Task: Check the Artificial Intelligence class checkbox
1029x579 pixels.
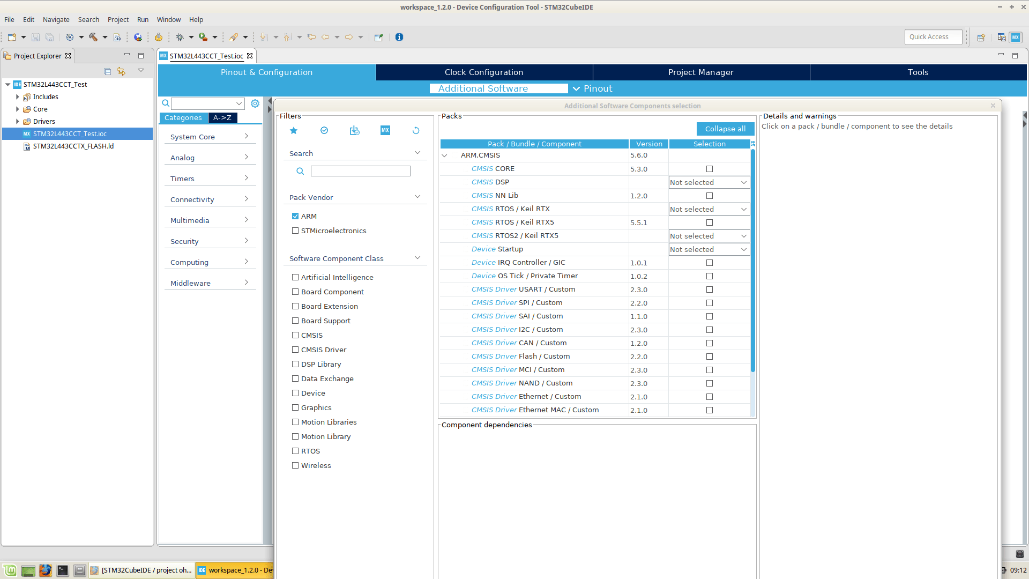Action: pyautogui.click(x=295, y=277)
